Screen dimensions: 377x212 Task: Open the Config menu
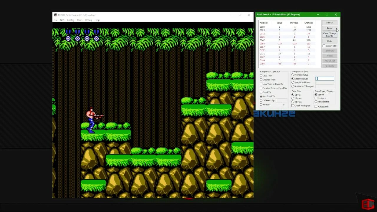[x=70, y=20]
